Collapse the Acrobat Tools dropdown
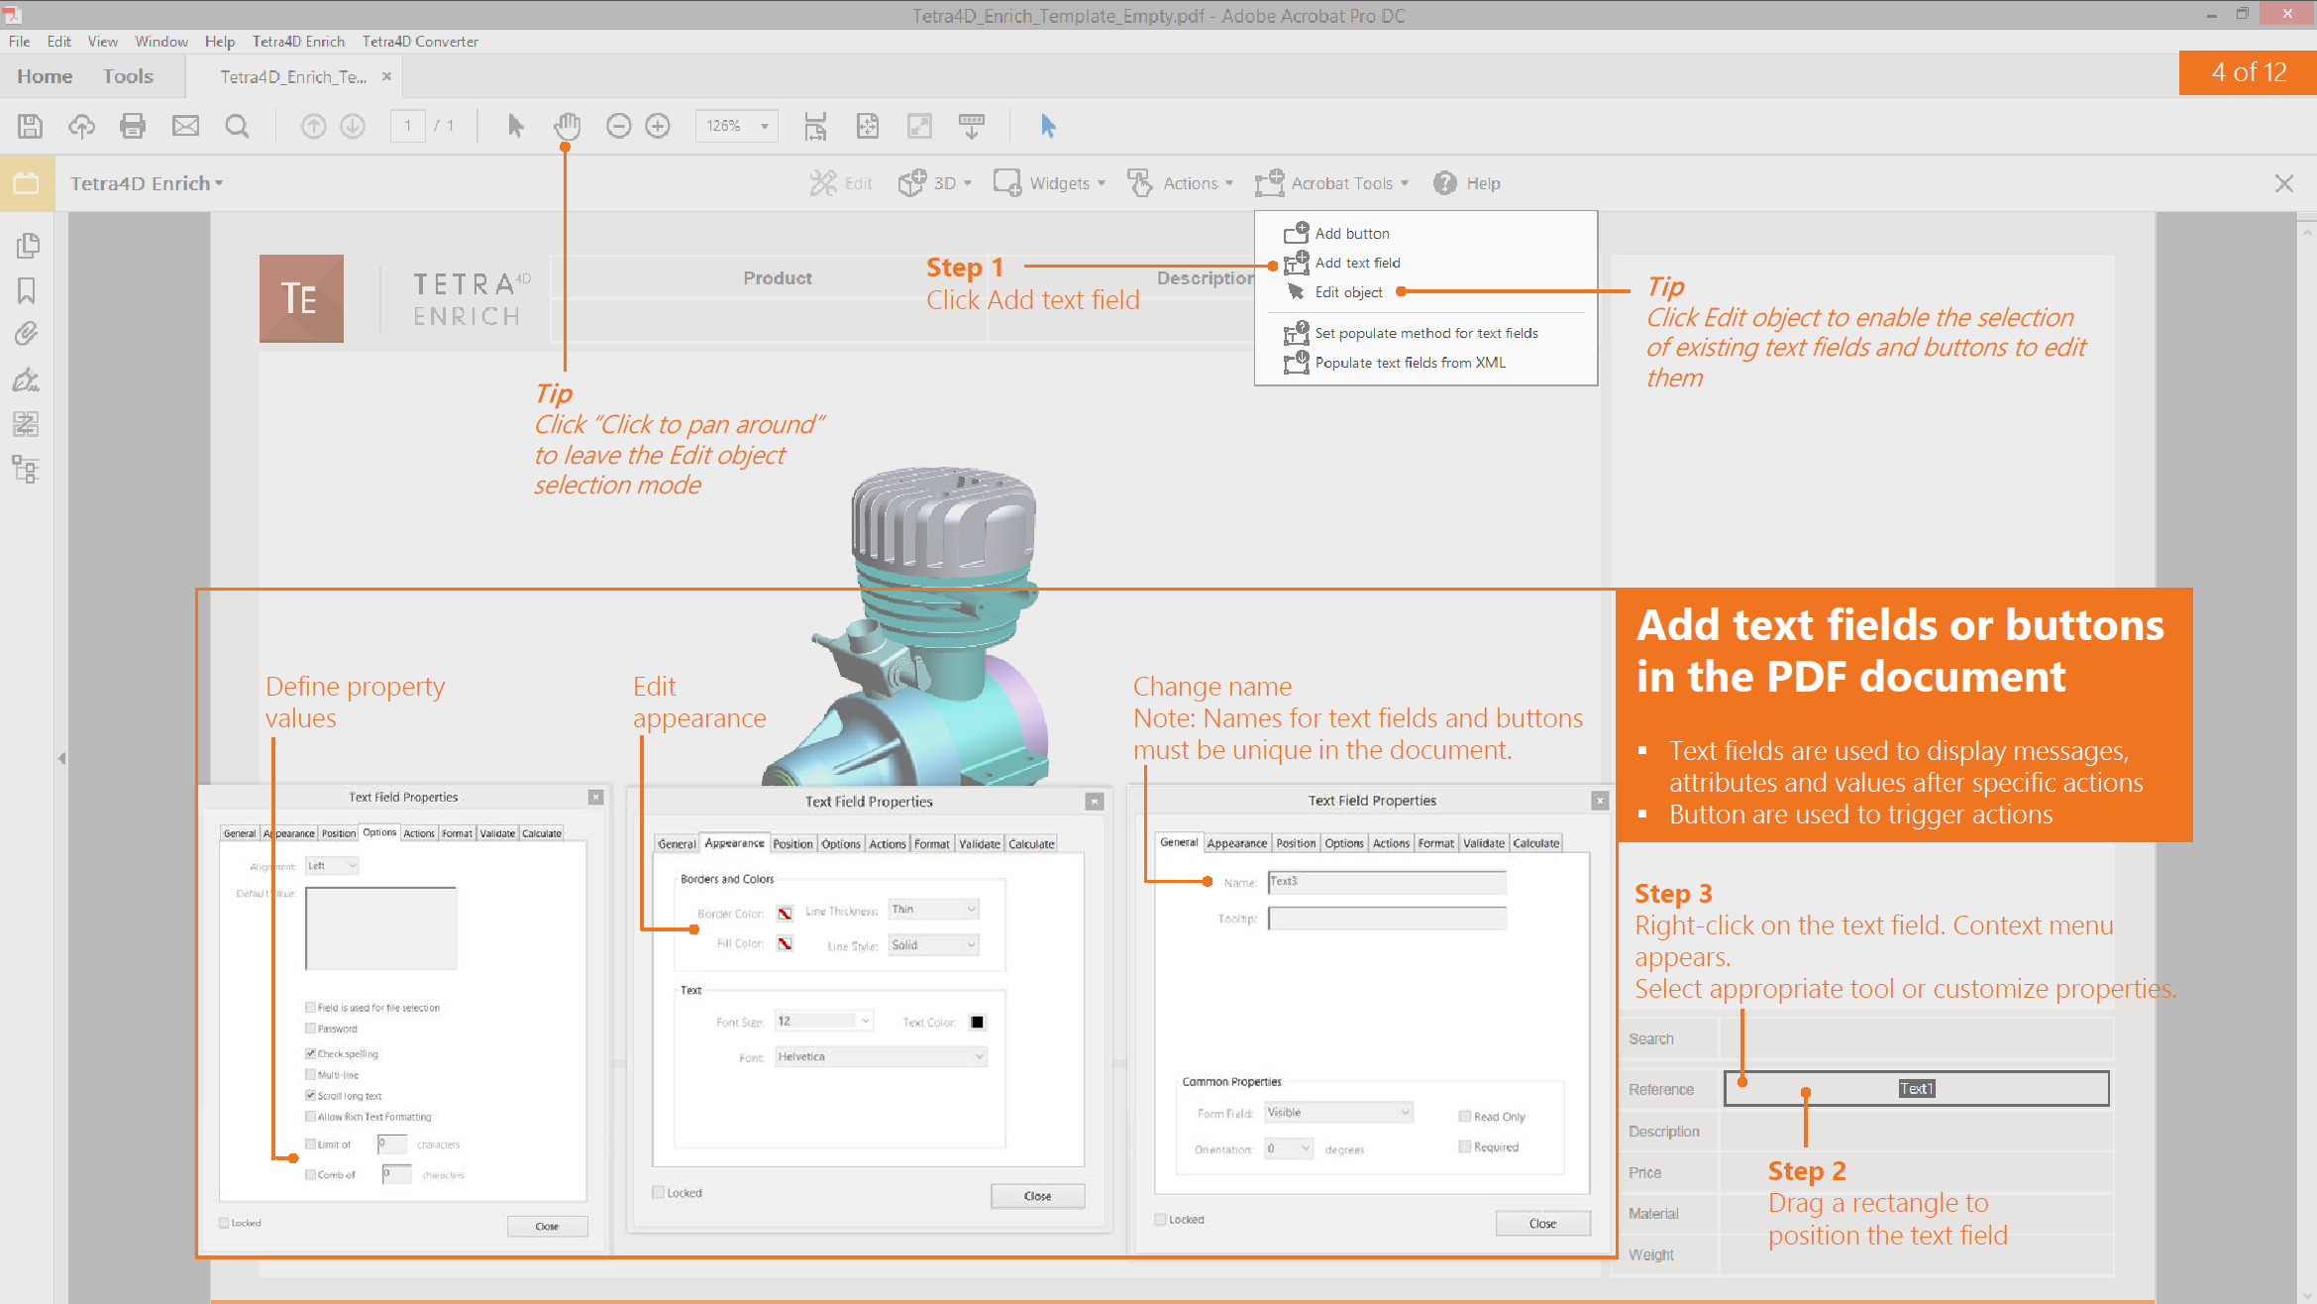 click(x=1331, y=183)
